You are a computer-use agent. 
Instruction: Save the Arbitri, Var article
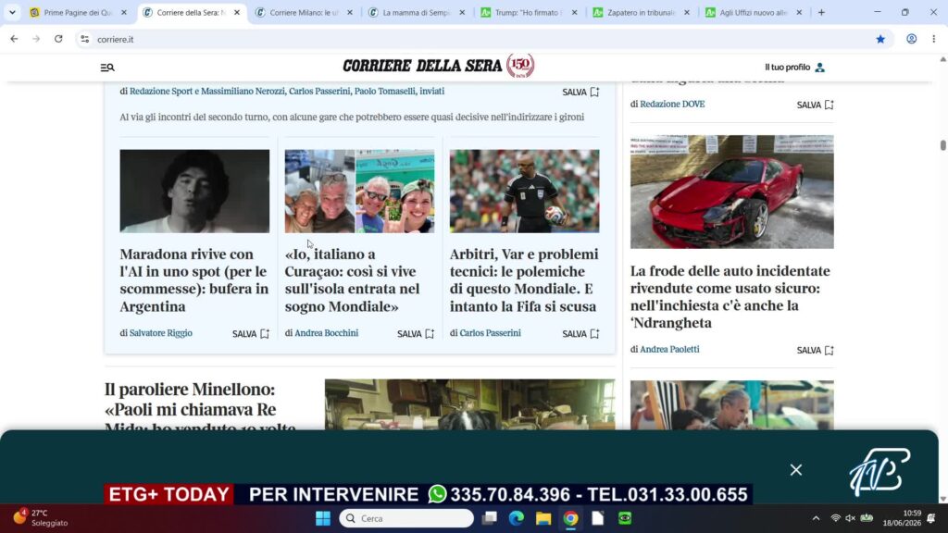tap(580, 333)
